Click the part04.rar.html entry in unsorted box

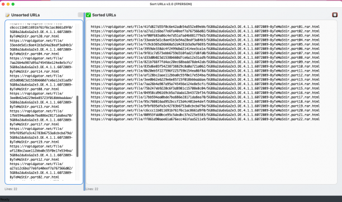click(41, 47)
